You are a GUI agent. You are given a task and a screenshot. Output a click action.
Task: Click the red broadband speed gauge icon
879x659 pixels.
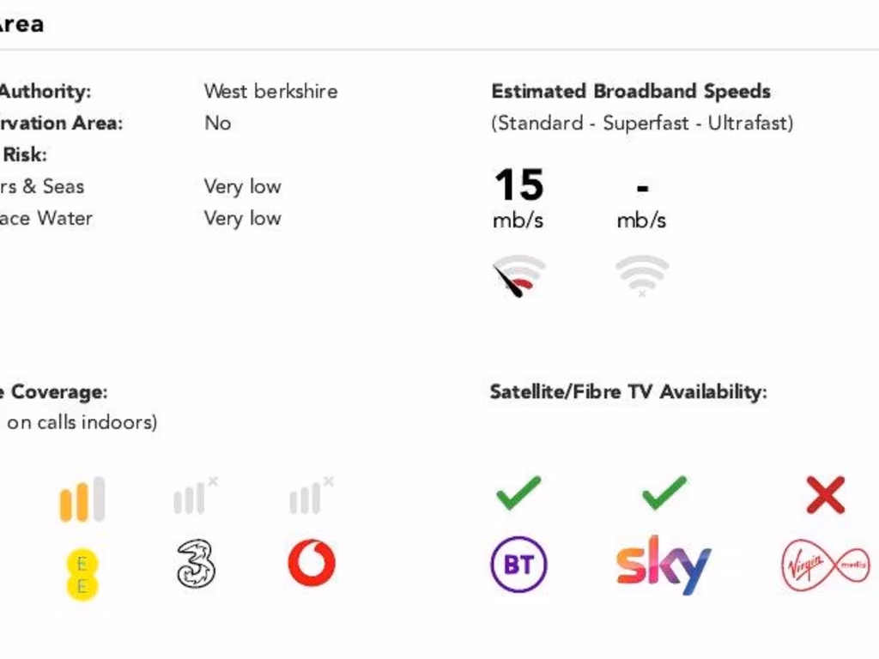[519, 276]
